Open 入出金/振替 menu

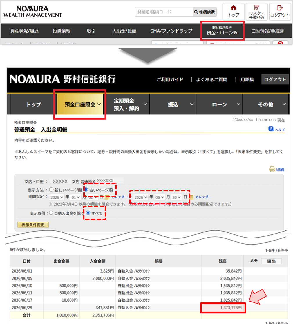pos(124,31)
